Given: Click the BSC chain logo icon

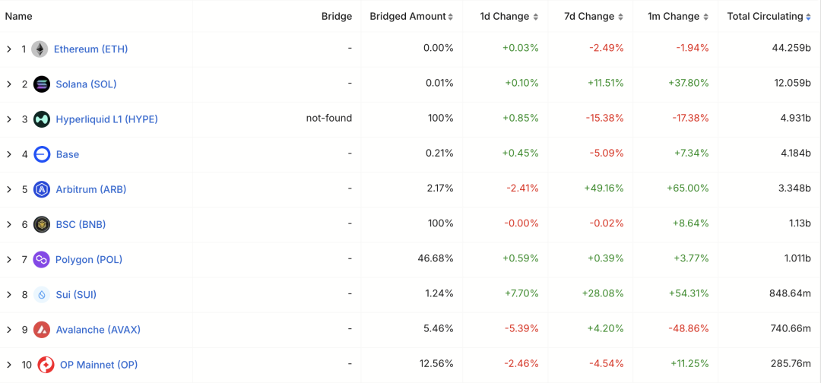Looking at the screenshot, I should point(42,224).
